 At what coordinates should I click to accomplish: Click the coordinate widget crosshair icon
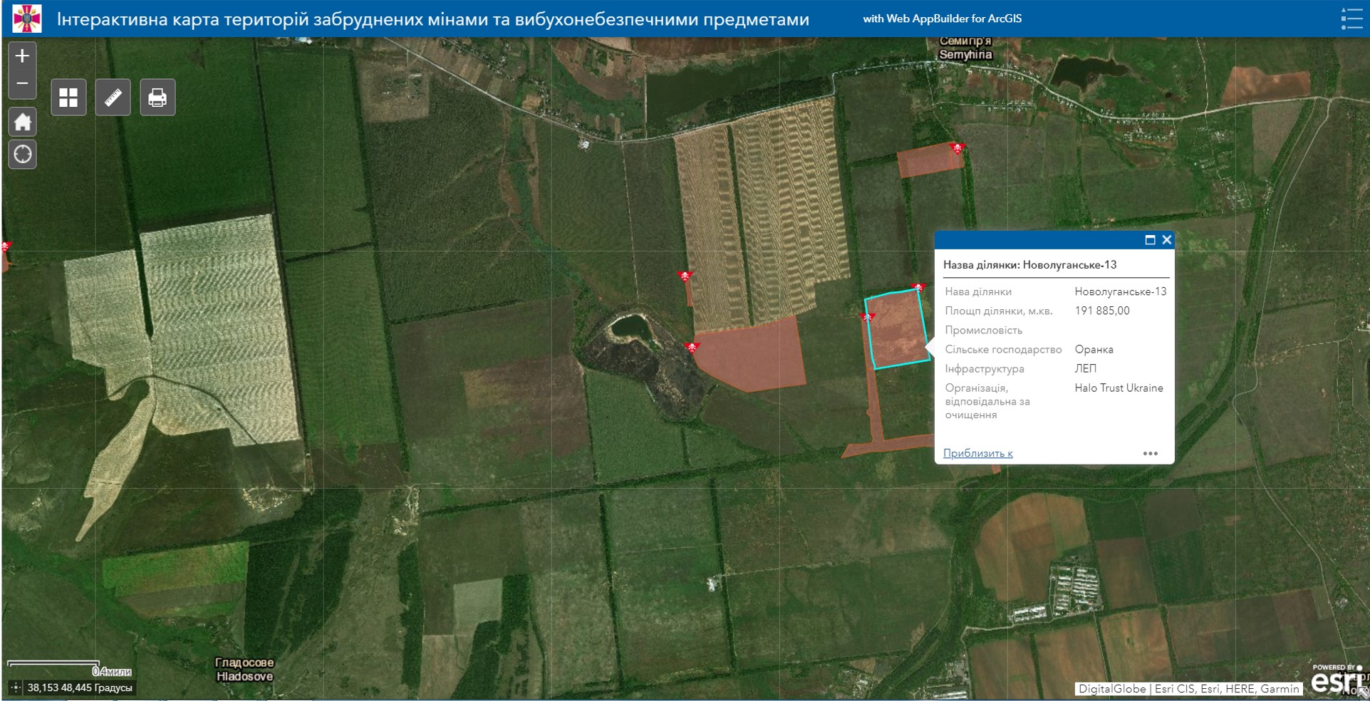15,687
